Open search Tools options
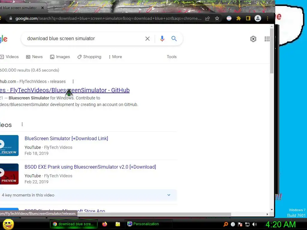This screenshot has width=307, height=230. pos(171,57)
